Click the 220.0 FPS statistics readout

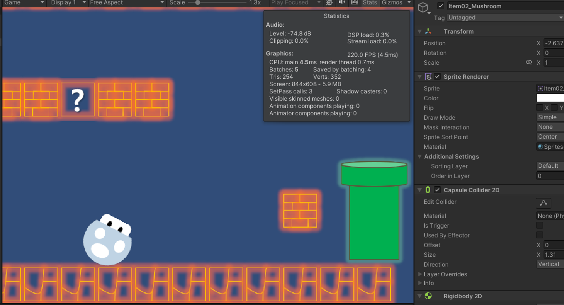tap(372, 55)
